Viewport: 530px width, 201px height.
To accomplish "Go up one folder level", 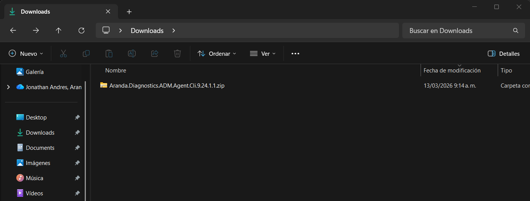I will pyautogui.click(x=59, y=31).
